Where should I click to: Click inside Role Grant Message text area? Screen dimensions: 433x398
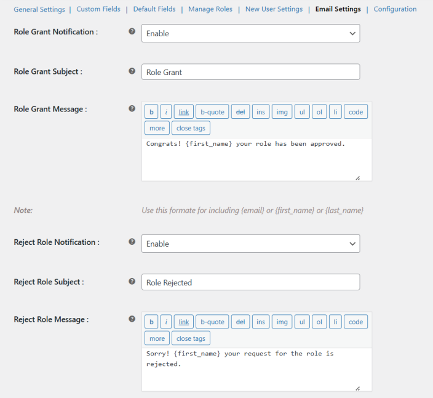pyautogui.click(x=257, y=160)
